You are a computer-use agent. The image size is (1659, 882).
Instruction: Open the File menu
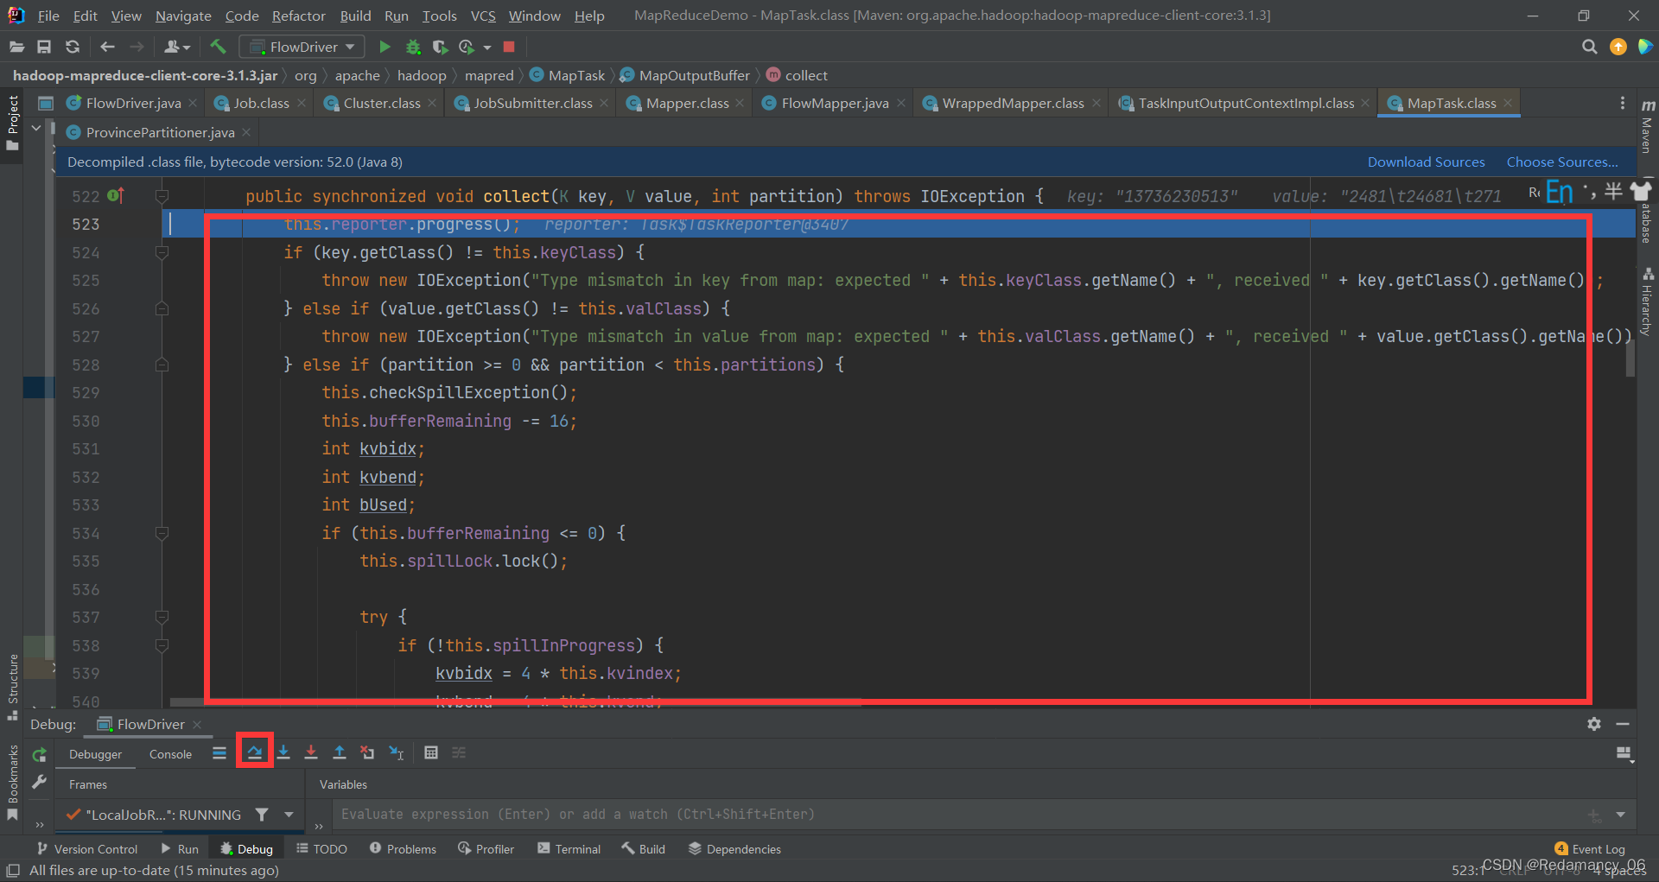coord(48,16)
